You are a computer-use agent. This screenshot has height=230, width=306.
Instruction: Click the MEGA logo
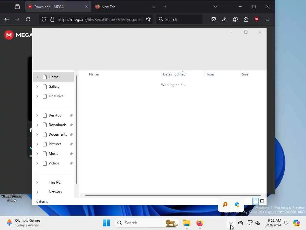(18, 35)
